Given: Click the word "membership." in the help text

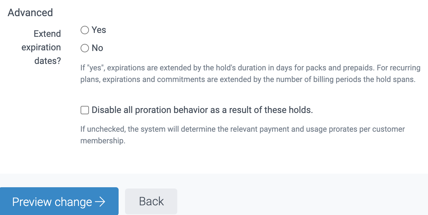Looking at the screenshot, I should 102,141.
